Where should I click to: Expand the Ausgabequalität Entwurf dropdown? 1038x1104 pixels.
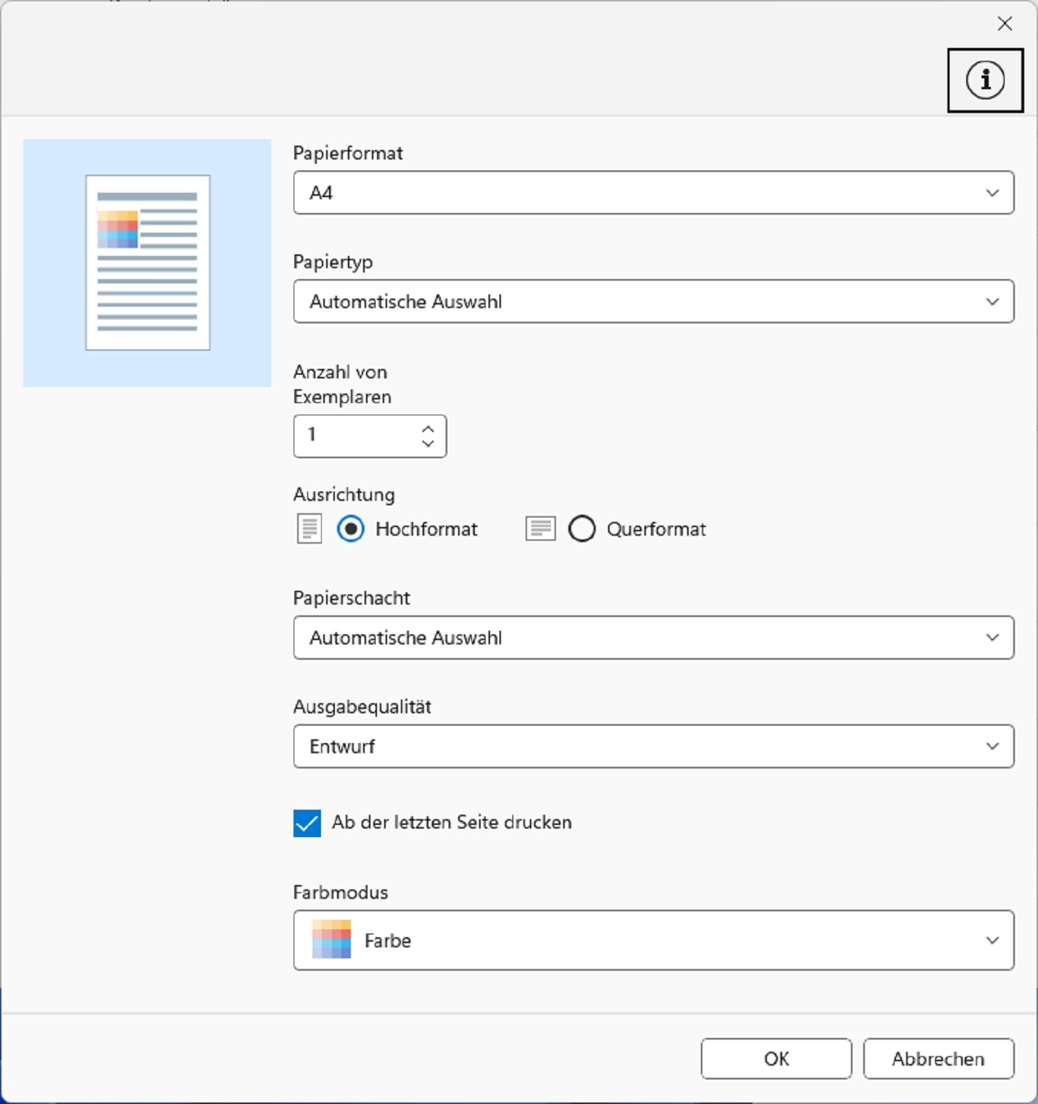tap(653, 747)
